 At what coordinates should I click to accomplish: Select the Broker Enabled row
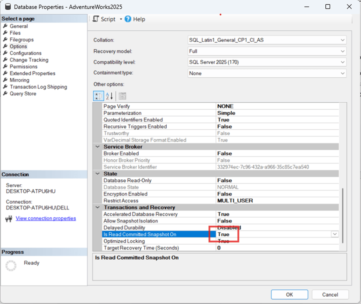220,154
